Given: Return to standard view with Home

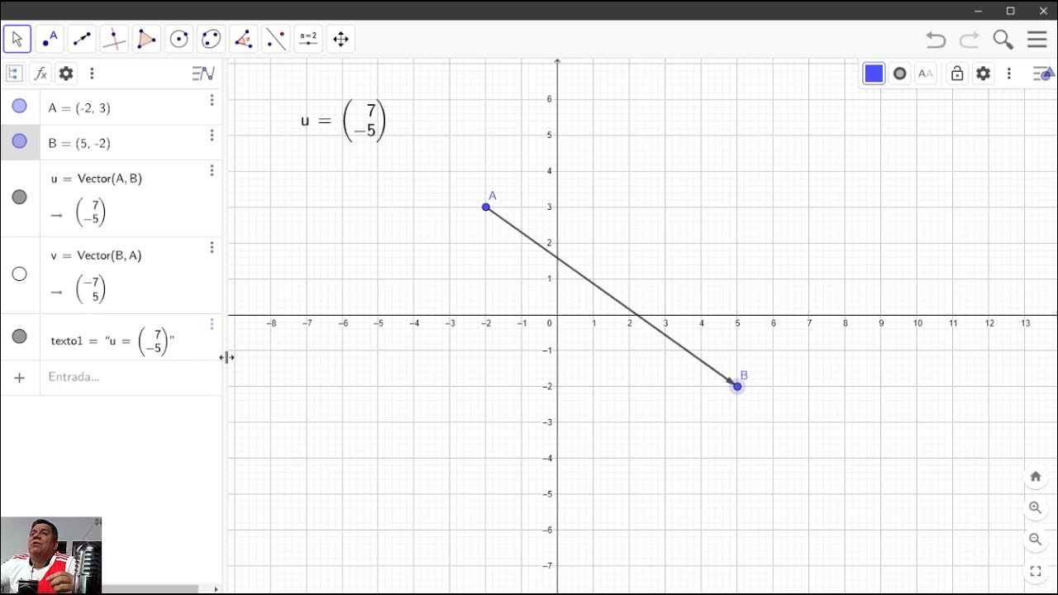Looking at the screenshot, I should tap(1035, 477).
